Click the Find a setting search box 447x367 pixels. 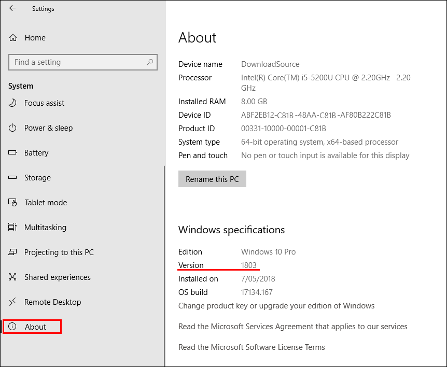pos(82,62)
